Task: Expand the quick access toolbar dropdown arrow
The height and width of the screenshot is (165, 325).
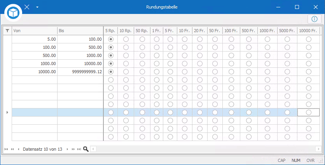Action: coord(37,7)
